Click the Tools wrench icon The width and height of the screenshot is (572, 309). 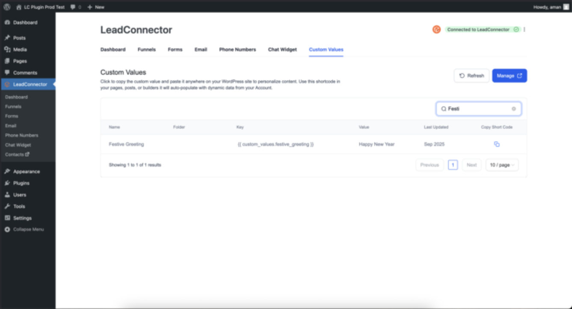pyautogui.click(x=7, y=206)
